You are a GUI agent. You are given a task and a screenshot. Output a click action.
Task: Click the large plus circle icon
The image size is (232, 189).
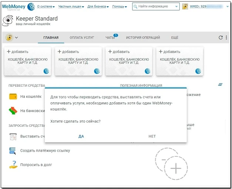(175, 168)
